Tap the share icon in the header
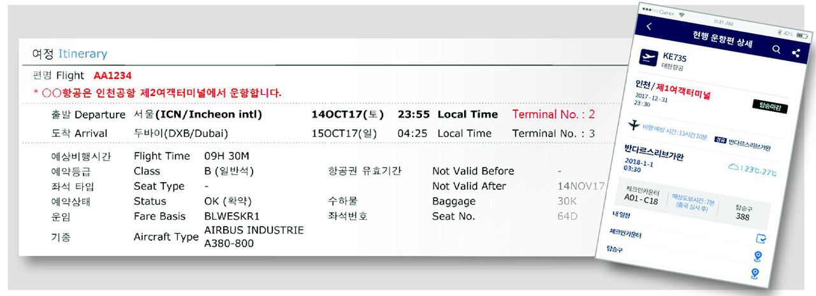This screenshot has width=816, height=296. (795, 53)
